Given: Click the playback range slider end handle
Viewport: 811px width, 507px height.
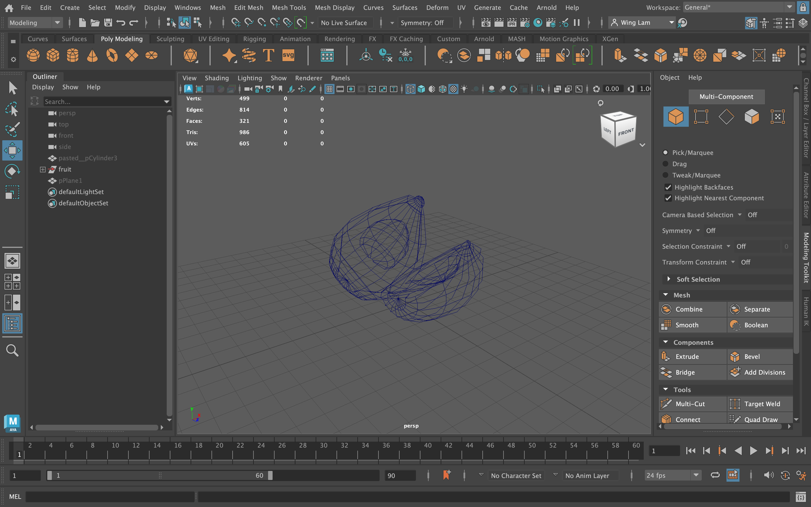Looking at the screenshot, I should click(270, 475).
